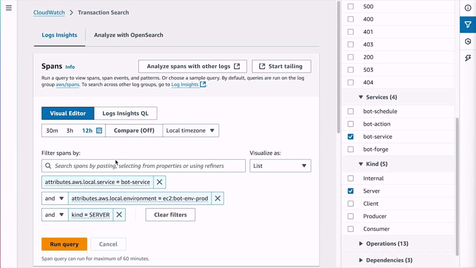The height and width of the screenshot is (268, 476).
Task: Open the and operator dropdown before environment filter
Action: pos(55,199)
